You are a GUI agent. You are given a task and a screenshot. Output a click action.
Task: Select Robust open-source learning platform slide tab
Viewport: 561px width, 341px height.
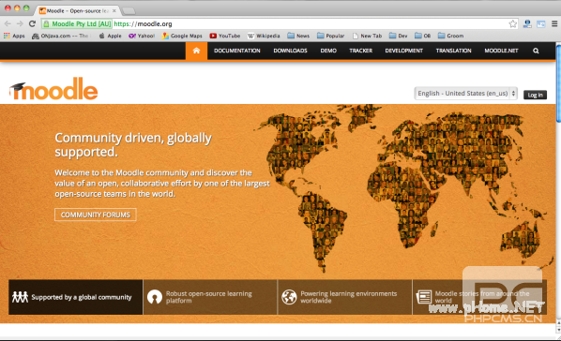click(x=210, y=297)
